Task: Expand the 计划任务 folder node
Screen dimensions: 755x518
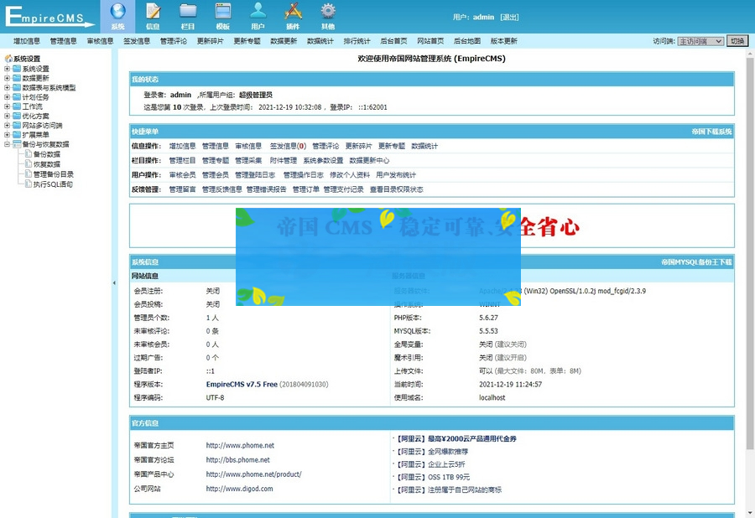Action: click(8, 96)
